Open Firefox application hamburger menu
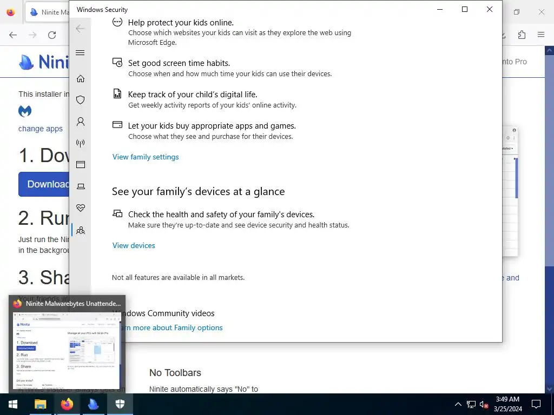The height and width of the screenshot is (415, 554). click(x=541, y=35)
